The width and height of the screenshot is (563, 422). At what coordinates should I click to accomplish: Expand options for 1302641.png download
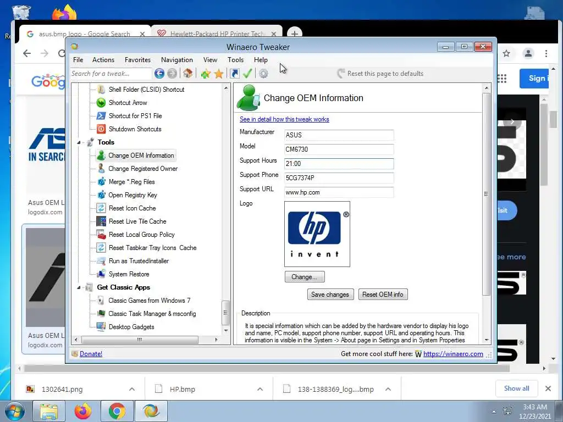pyautogui.click(x=132, y=390)
